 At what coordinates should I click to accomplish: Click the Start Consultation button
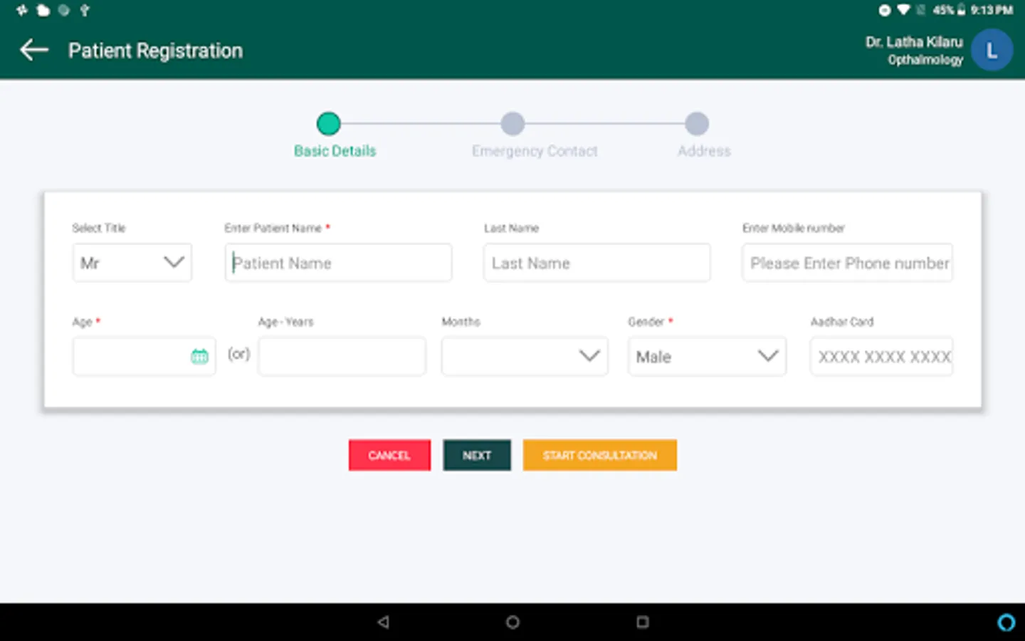tap(599, 455)
